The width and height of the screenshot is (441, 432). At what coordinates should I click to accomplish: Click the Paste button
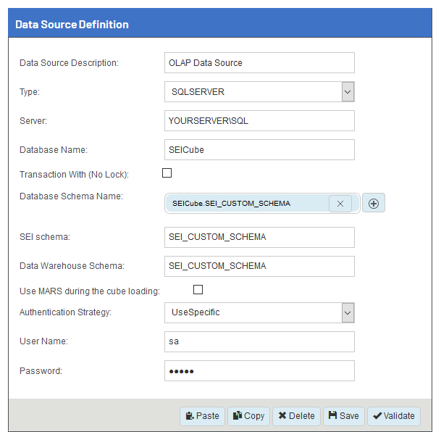click(202, 416)
